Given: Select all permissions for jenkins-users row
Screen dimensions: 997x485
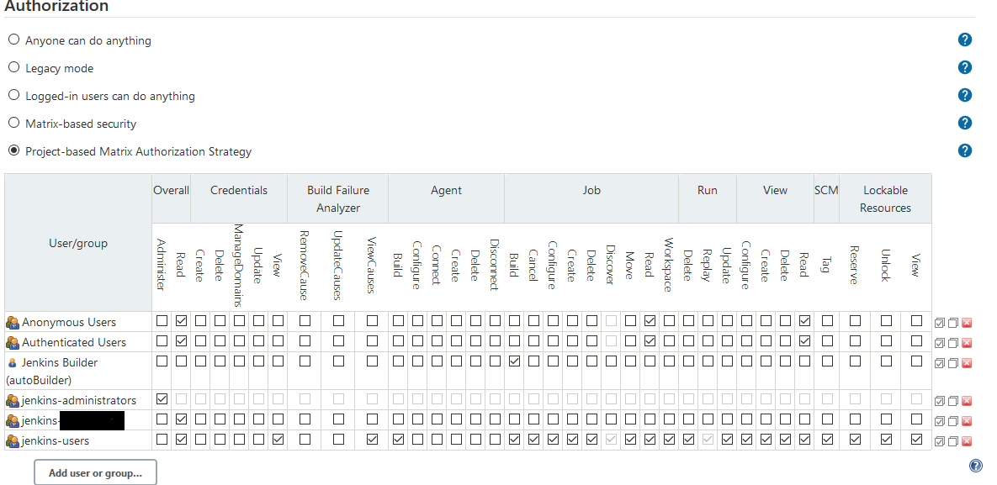Looking at the screenshot, I should (939, 441).
